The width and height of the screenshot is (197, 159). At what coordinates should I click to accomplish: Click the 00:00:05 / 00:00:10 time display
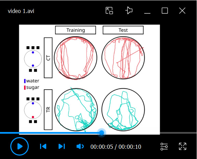point(116,147)
